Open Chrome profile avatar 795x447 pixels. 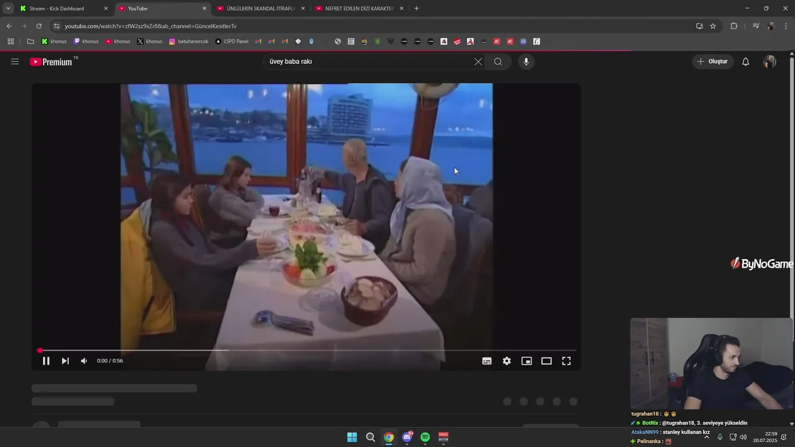[x=771, y=26]
